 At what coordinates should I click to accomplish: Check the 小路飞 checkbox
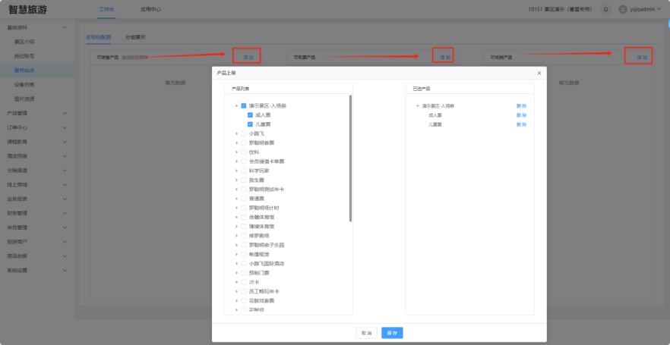click(243, 133)
